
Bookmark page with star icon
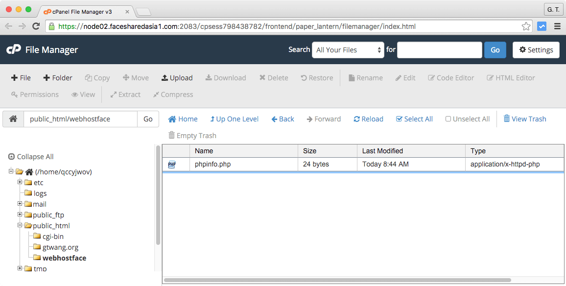[526, 26]
